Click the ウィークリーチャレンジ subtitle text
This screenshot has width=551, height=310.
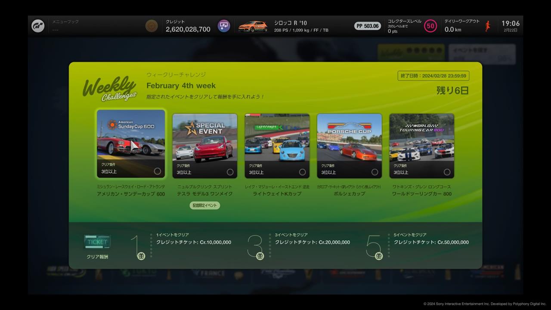tap(176, 75)
